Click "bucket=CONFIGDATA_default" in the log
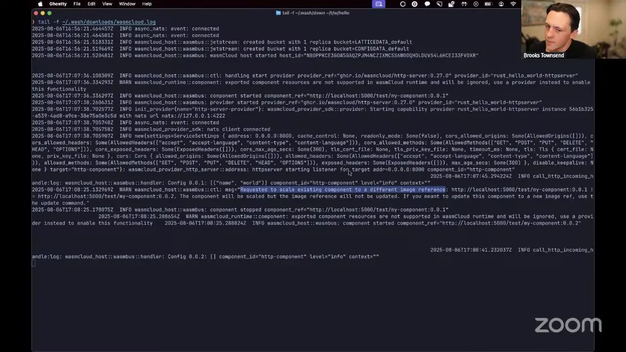Screen dimensions: 626x352 click(371, 49)
